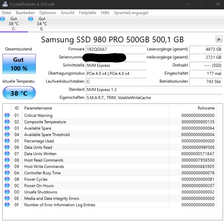Viewport: 224px width, 221px height.
Task: Click status orb of Composite Temperature row
Action: click(x=7, y=122)
